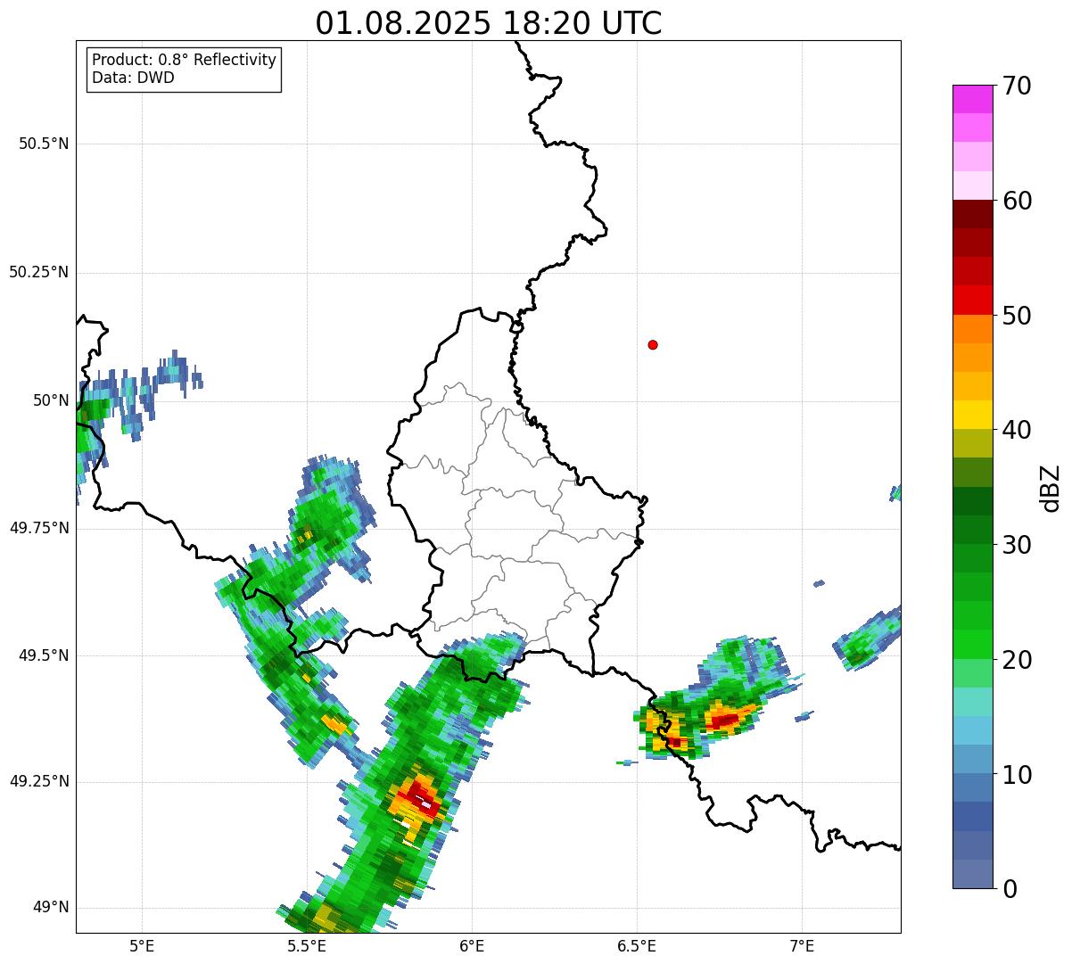Click the colorbar 60 tick label
Screen dimensions: 1072x964
1018,201
